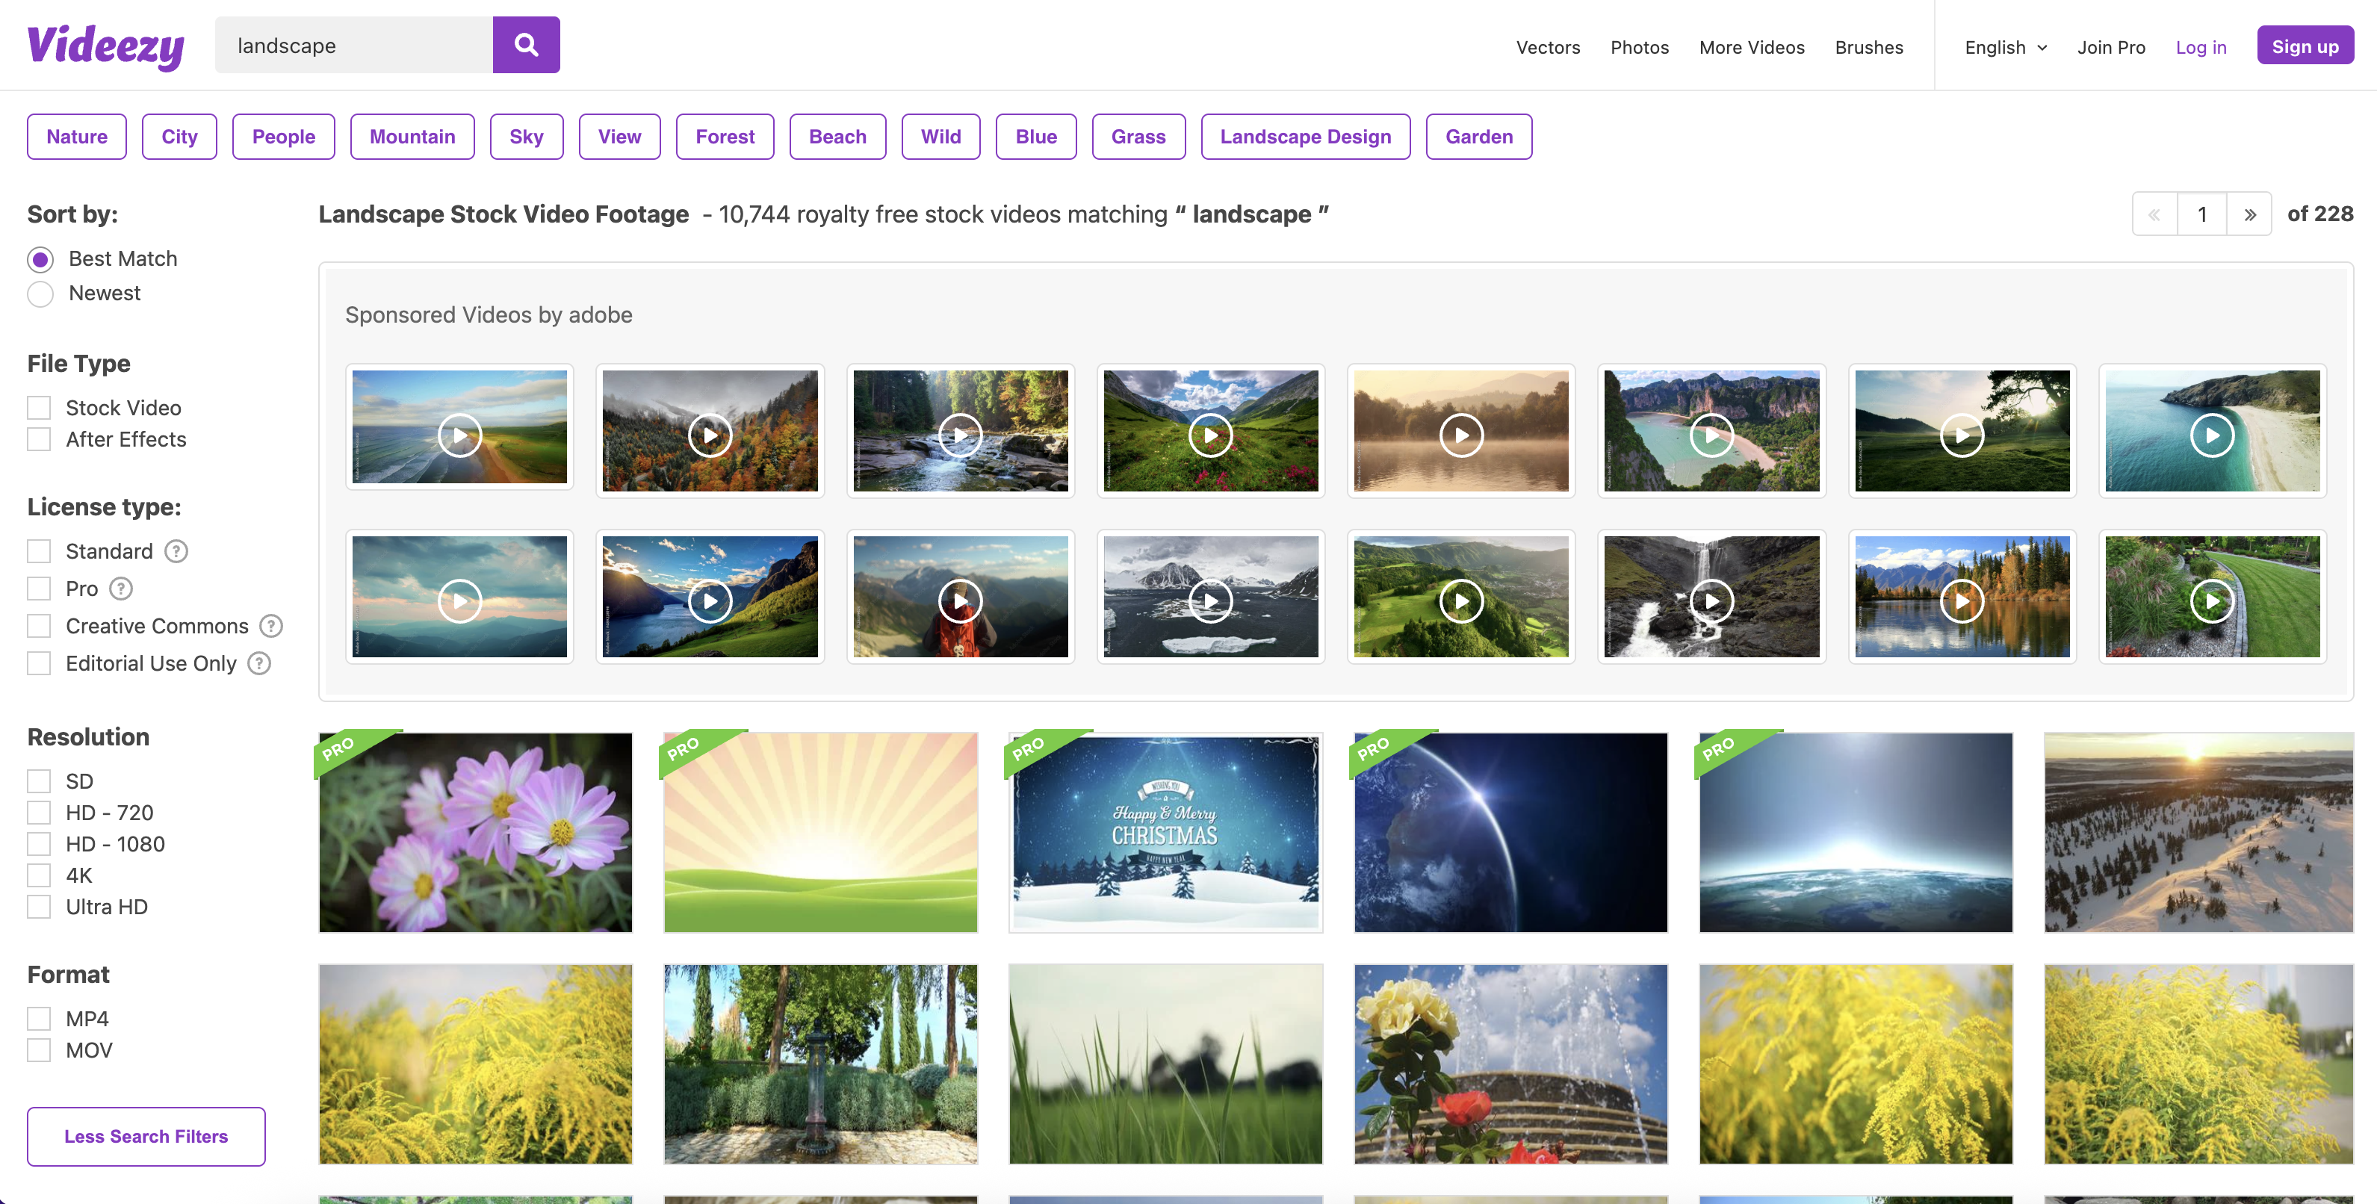
Task: Enable the Pro license filter
Action: tap(39, 589)
